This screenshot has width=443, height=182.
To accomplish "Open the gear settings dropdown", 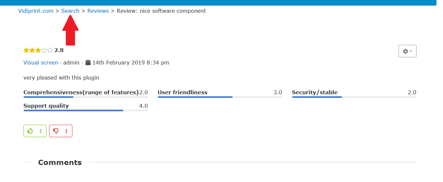I will 407,51.
